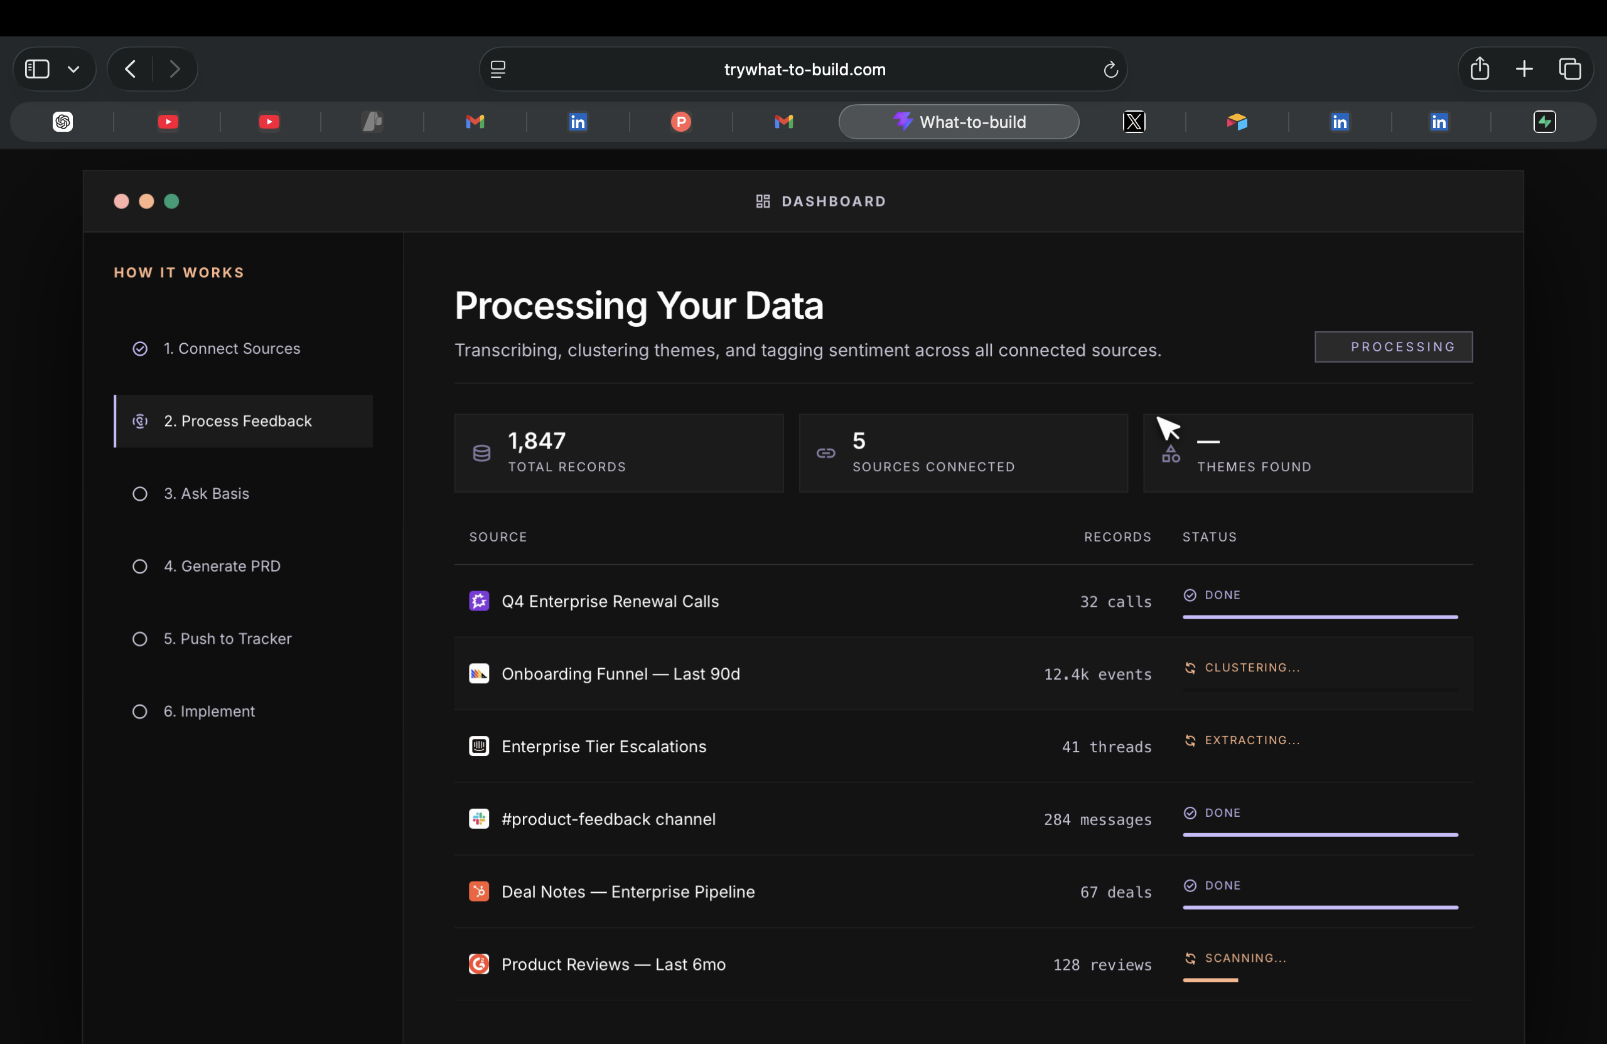
Task: Click the Slack icon beside #product-feedback channel
Action: [x=479, y=819]
